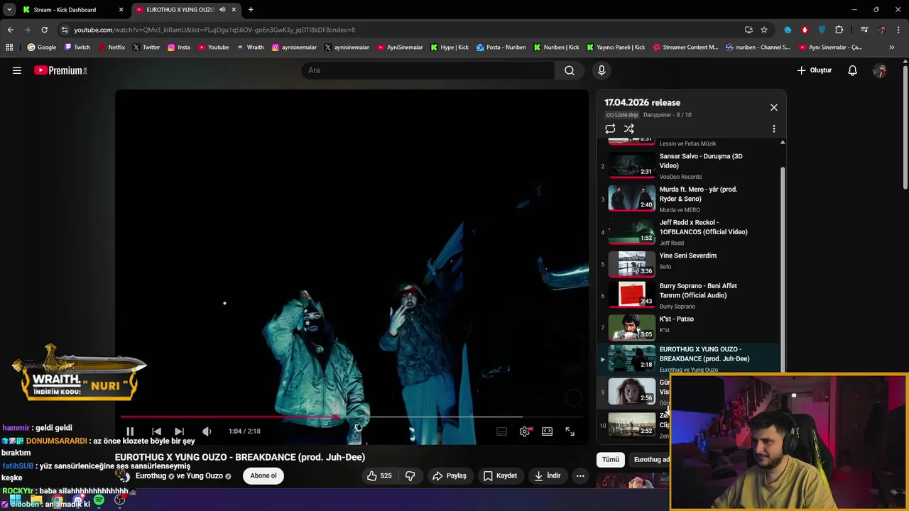909x511 pixels.
Task: Reload the current page
Action: tap(44, 30)
